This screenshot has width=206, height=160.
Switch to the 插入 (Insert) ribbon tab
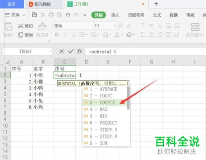tap(115, 15)
